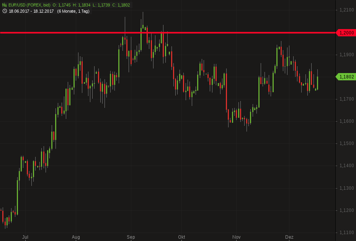
Task: Click the last green candle on the chart
Action: pyautogui.click(x=318, y=83)
